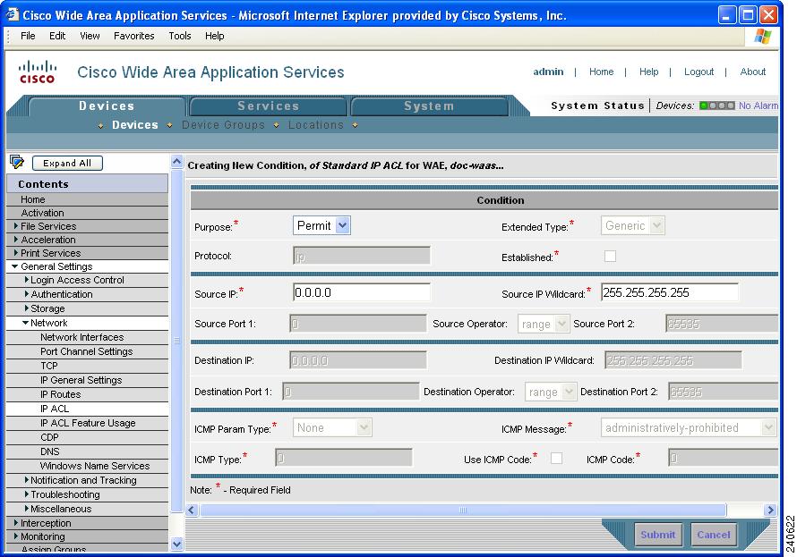Viewport: 797px width, 557px height.
Task: Open the Locations subtab
Action: click(x=315, y=125)
